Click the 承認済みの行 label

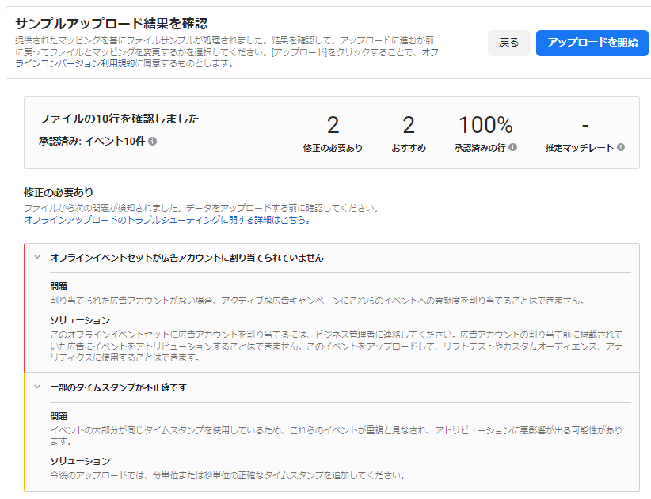(x=479, y=148)
